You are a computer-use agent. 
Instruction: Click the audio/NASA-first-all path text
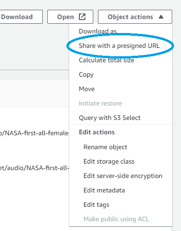(34, 168)
